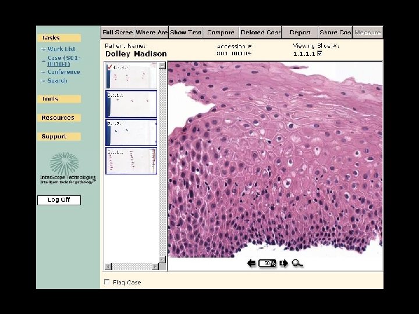Enable the Flag Case checkbox
The height and width of the screenshot is (314, 419).
pos(107,281)
